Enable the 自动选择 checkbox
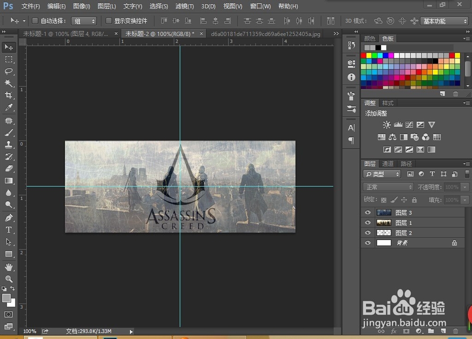The height and width of the screenshot is (339, 472). click(35, 21)
